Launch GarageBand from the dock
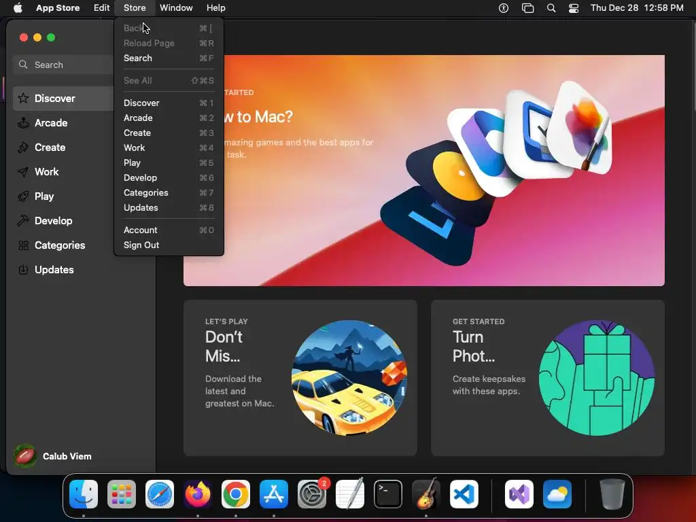Screen dimensions: 696x522 pyautogui.click(x=426, y=494)
